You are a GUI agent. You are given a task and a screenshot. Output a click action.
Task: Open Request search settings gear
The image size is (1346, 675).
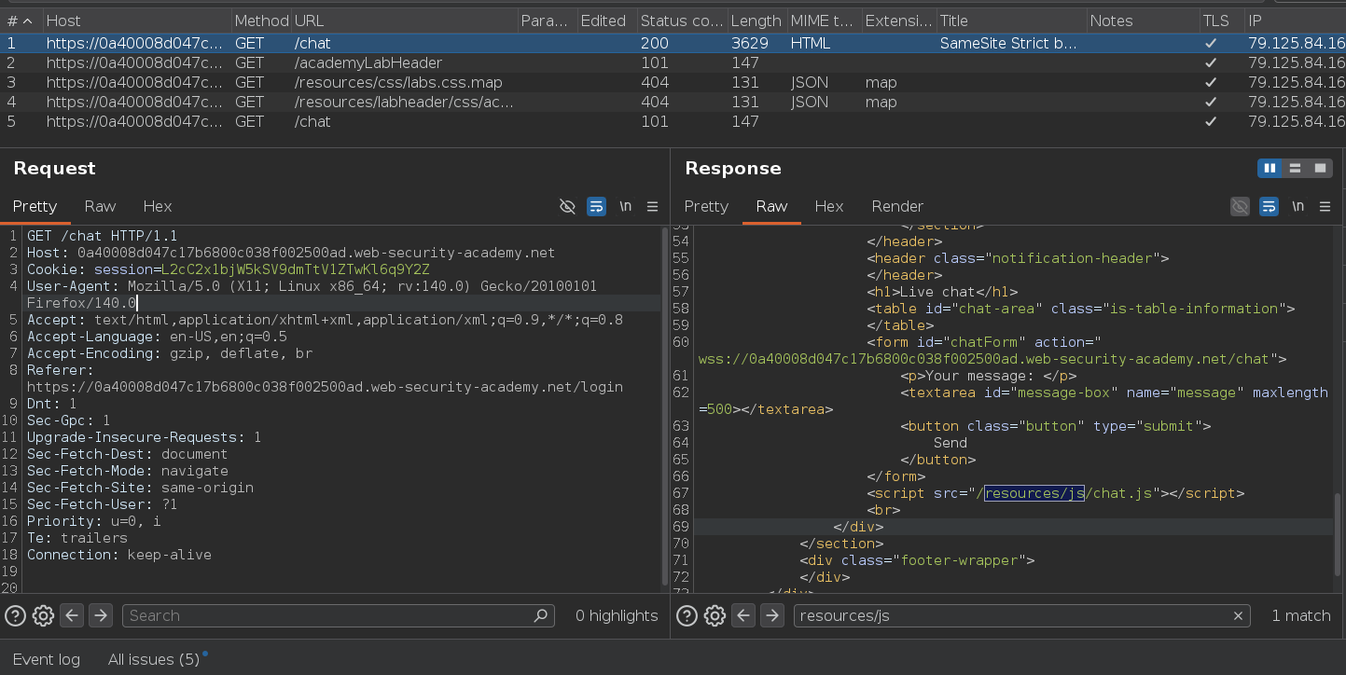click(43, 615)
